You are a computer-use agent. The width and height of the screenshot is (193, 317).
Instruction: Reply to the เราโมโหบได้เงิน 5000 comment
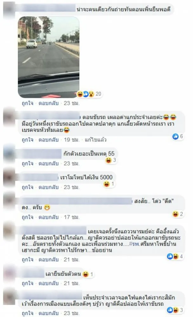pos(49,187)
